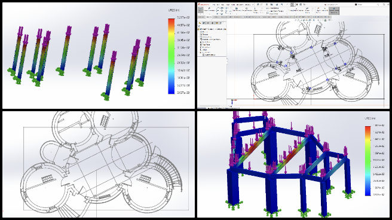The image size is (392, 220).
Task: Toggle the highlighted Shaded Sketch Contours button
Action: [x=334, y=11]
